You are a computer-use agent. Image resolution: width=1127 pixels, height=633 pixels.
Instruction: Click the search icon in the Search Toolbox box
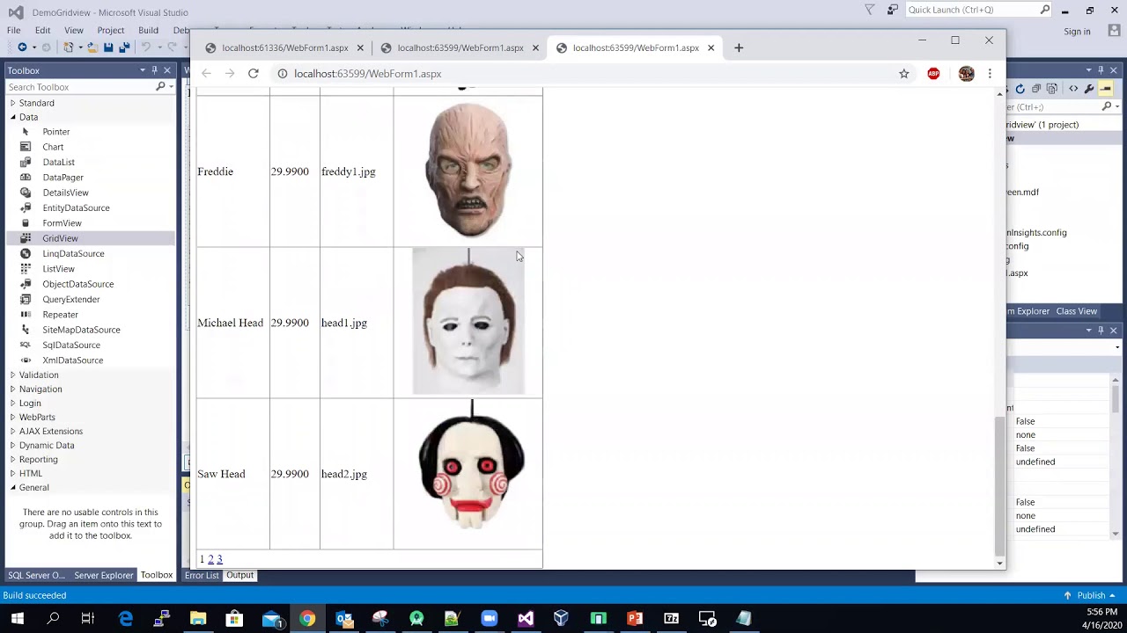[160, 87]
